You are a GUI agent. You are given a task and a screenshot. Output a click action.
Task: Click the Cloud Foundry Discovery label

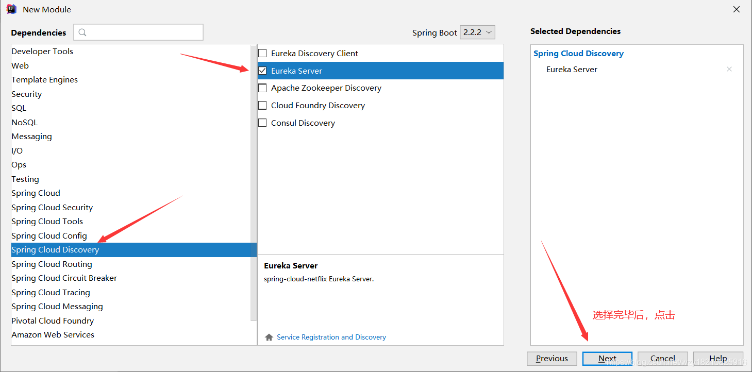pyautogui.click(x=318, y=106)
